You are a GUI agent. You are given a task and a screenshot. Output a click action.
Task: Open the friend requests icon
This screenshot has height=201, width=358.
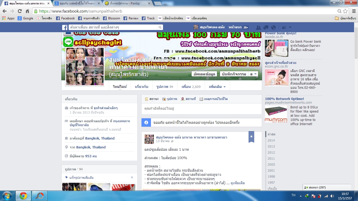[258, 27]
